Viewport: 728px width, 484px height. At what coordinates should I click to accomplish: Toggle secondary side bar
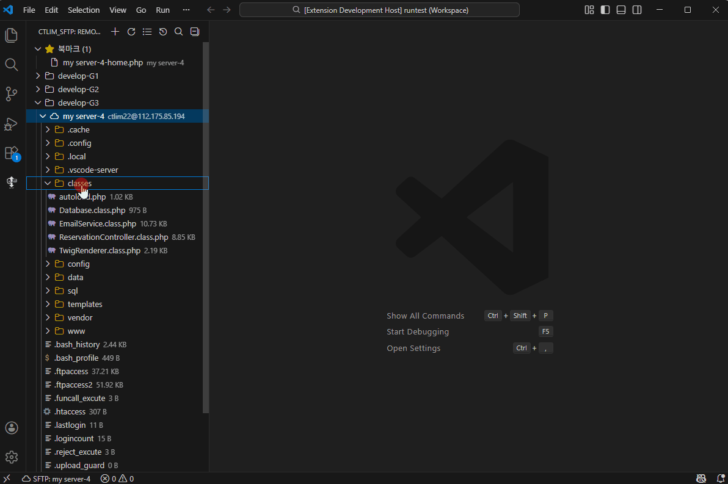click(x=637, y=10)
